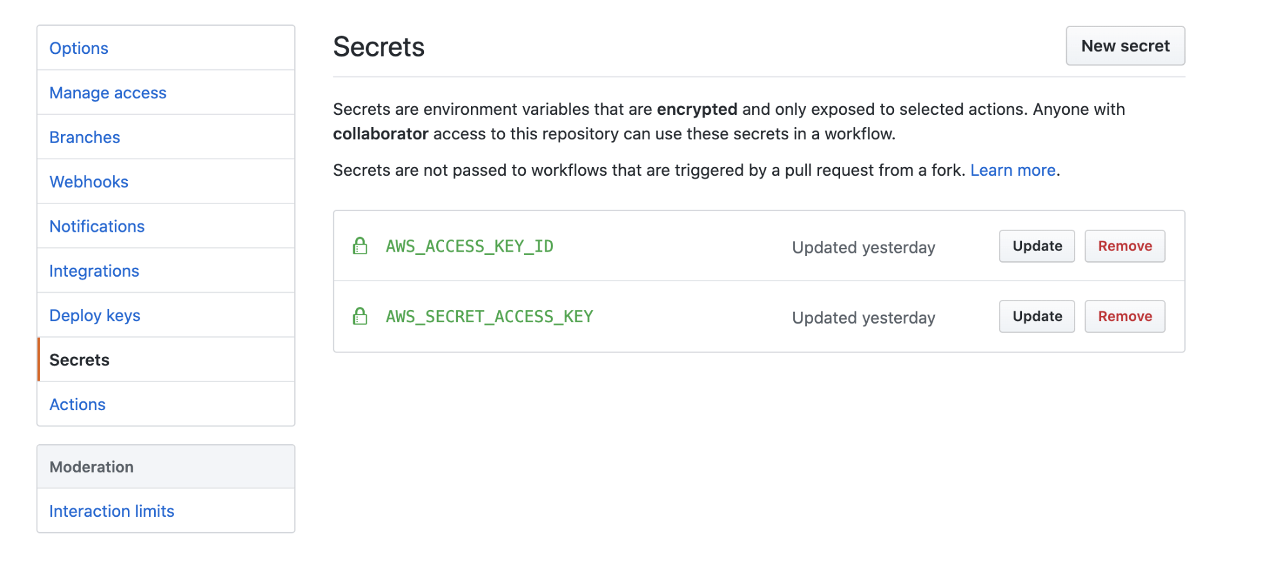Open the Notifications settings section
This screenshot has height=572, width=1284.
pos(96,226)
